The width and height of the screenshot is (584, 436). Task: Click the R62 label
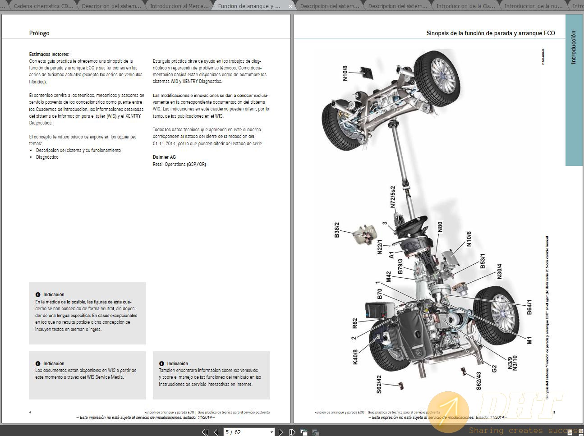pyautogui.click(x=354, y=323)
